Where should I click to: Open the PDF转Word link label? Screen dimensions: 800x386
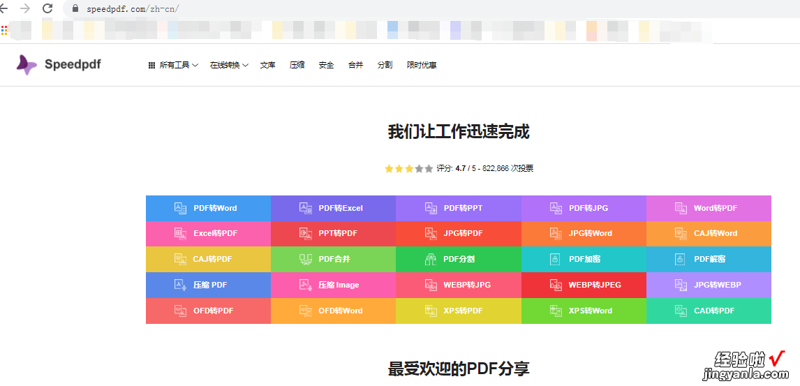point(215,208)
